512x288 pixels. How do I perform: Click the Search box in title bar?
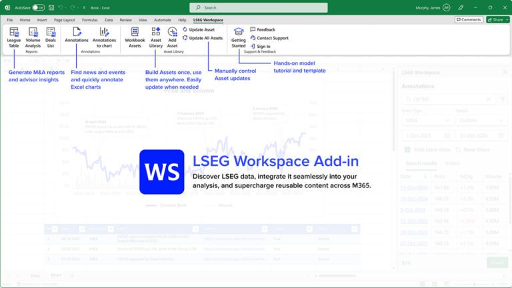tap(258, 7)
